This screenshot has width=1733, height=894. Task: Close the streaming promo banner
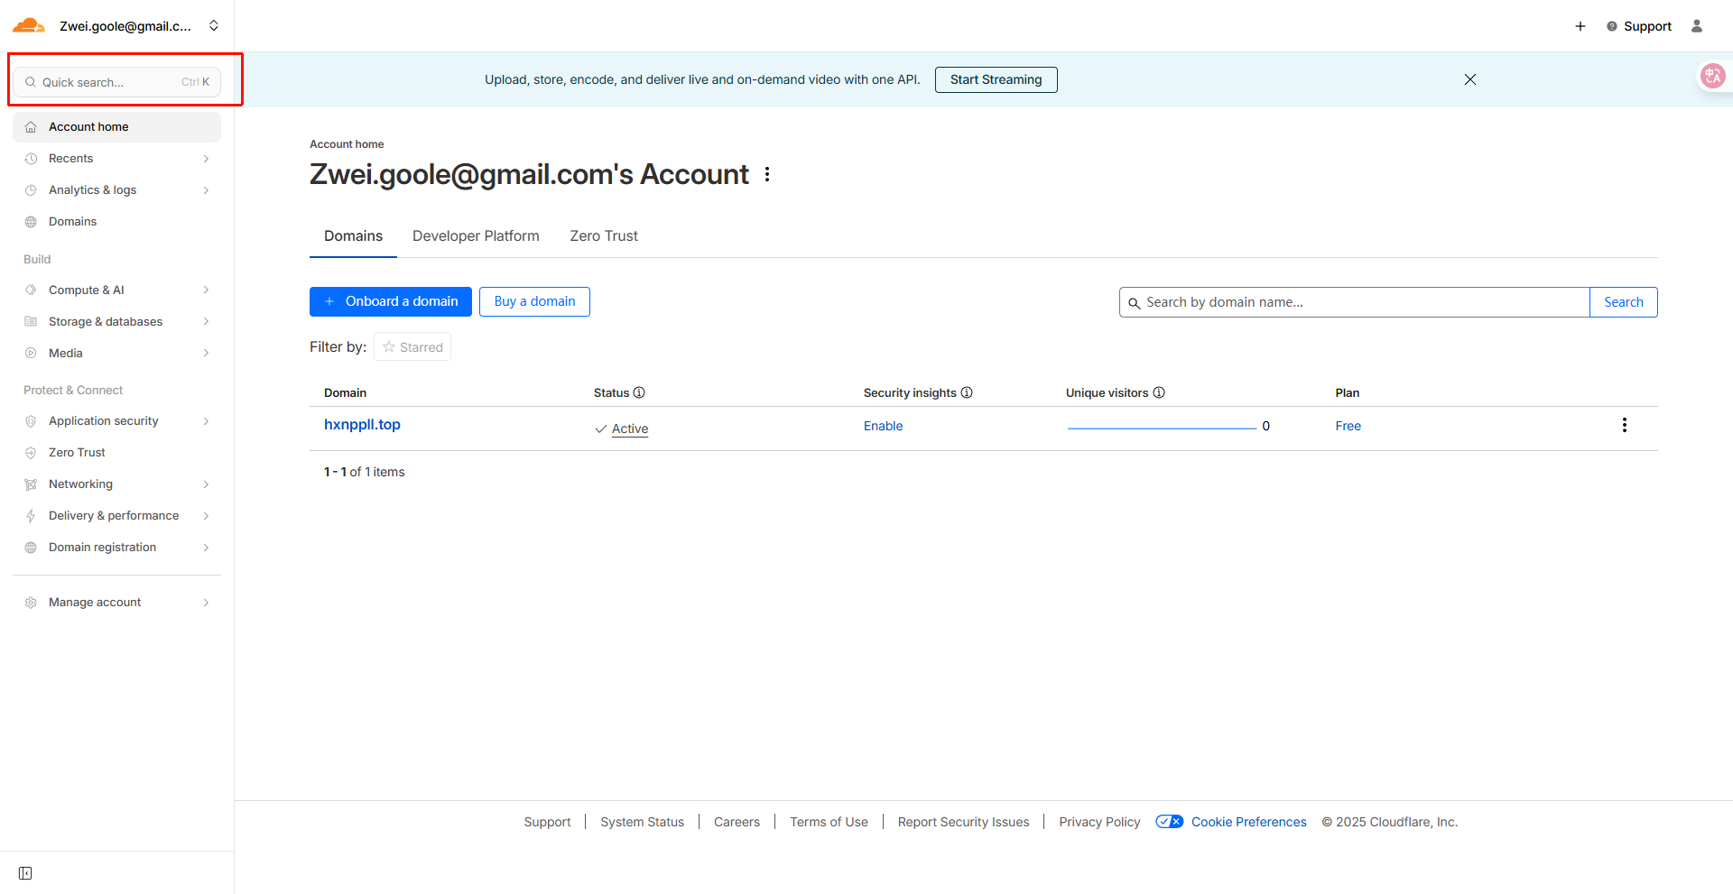pyautogui.click(x=1470, y=79)
